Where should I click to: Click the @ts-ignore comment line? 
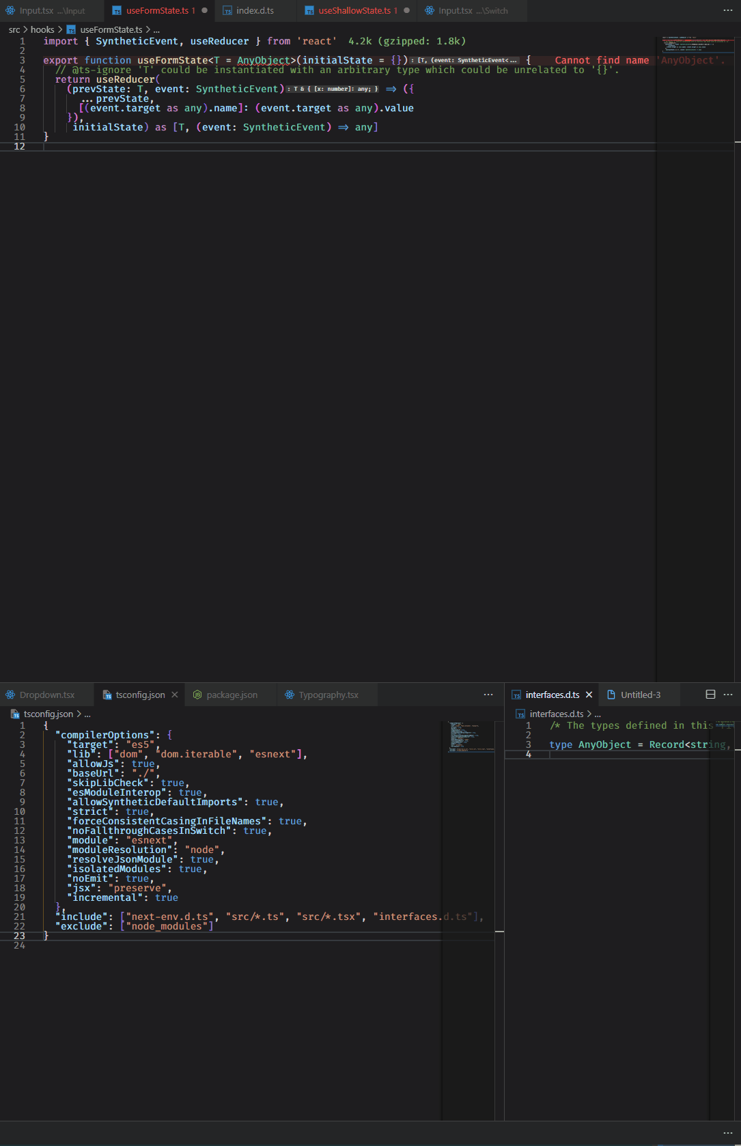(x=337, y=70)
